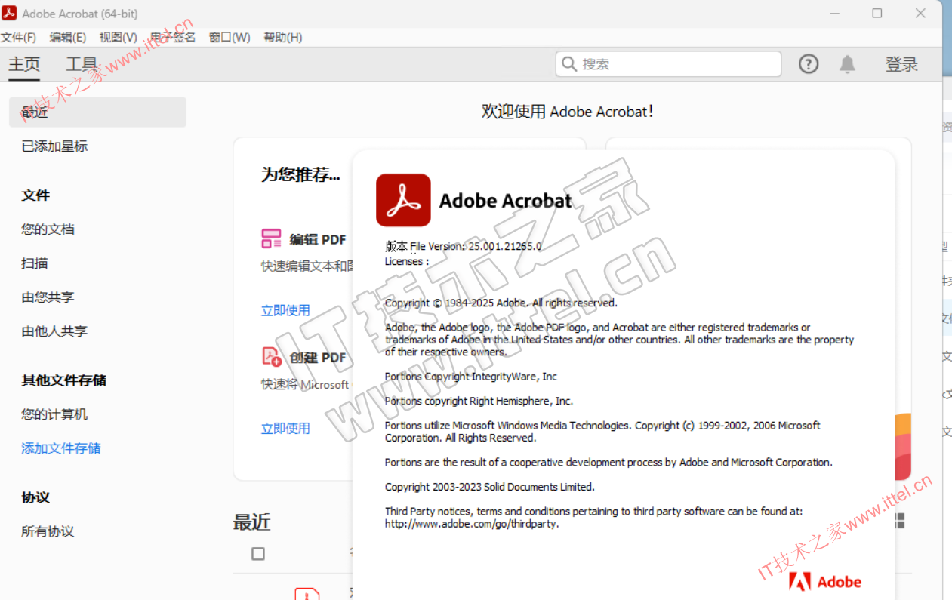The image size is (952, 600).
Task: Click the Edit PDF icon
Action: (x=271, y=239)
